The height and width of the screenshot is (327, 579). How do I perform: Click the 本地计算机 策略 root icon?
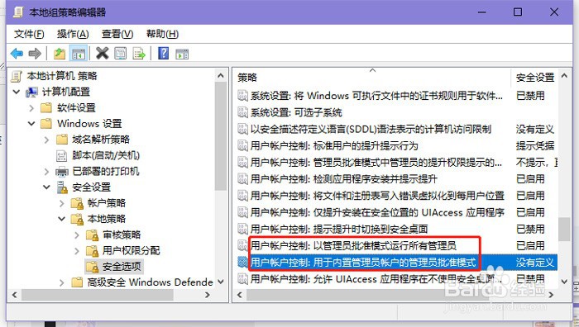17,76
